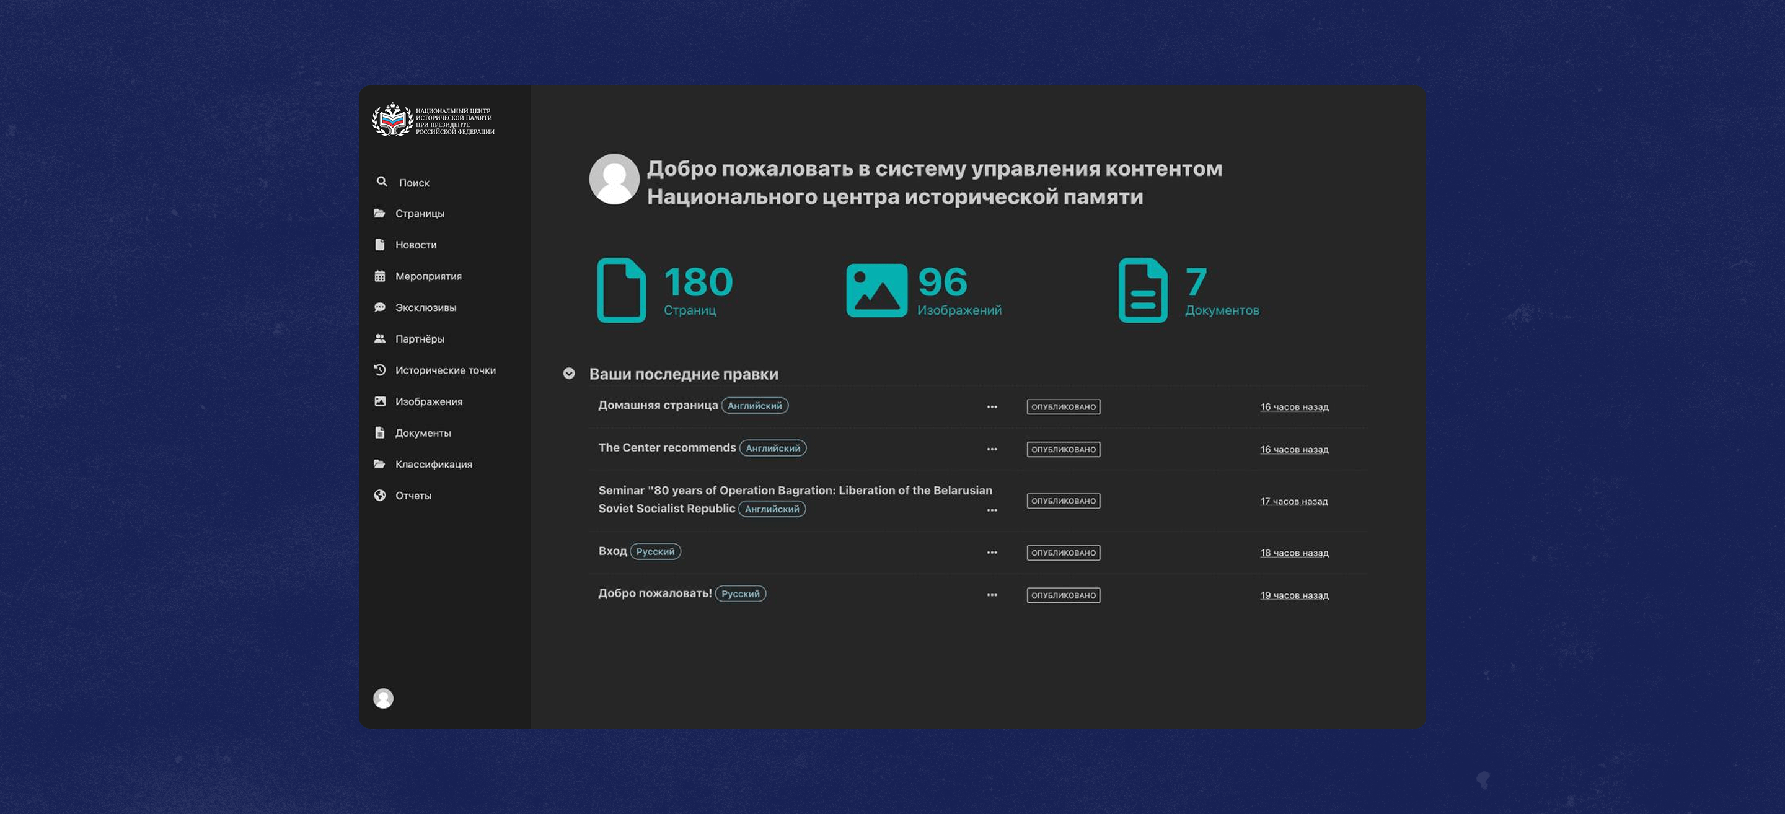Open Классификация in the sidebar menu
The image size is (1785, 814).
433,464
